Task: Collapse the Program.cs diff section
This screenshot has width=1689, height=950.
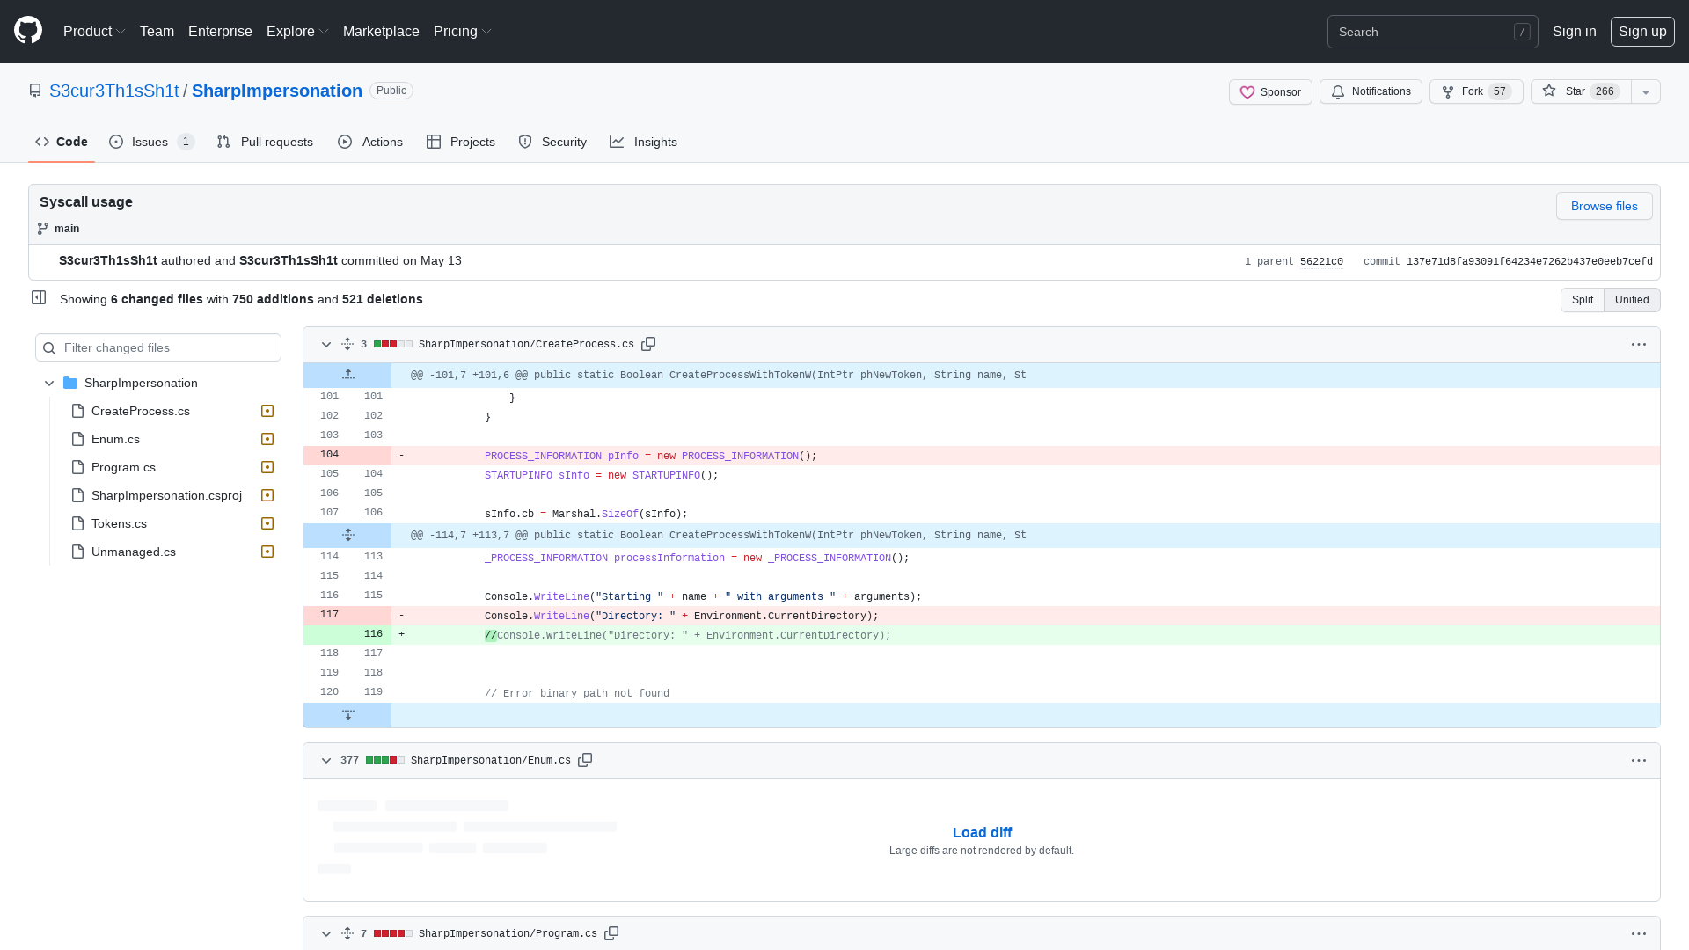Action: coord(326,934)
